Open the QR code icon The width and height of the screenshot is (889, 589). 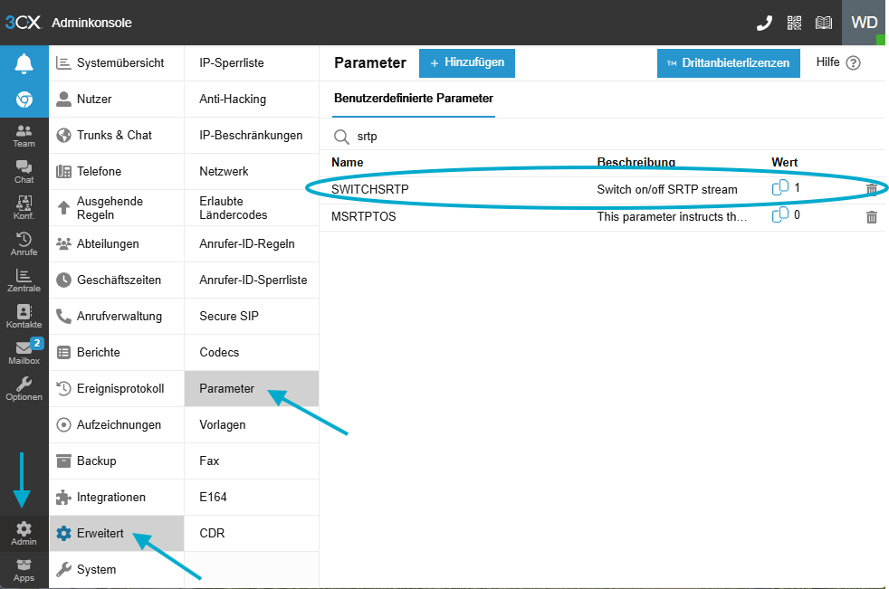tap(794, 23)
